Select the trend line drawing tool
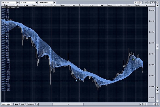160x107 pixels. pyautogui.click(x=135, y=3)
